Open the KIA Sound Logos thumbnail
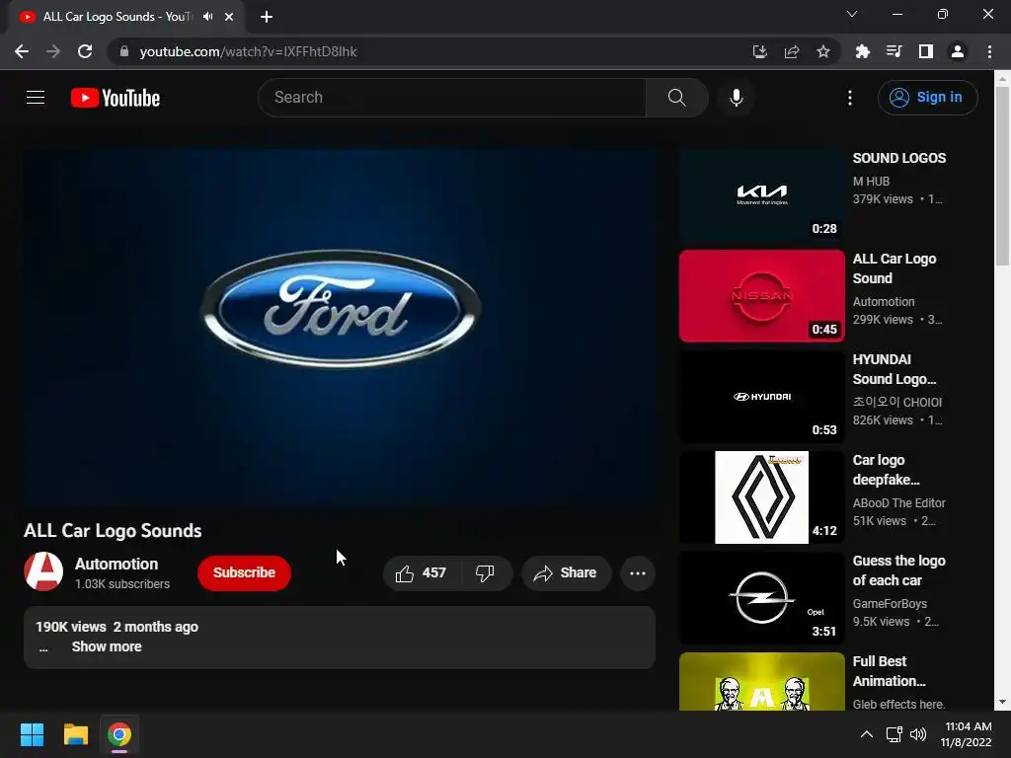The image size is (1011, 758). click(761, 195)
